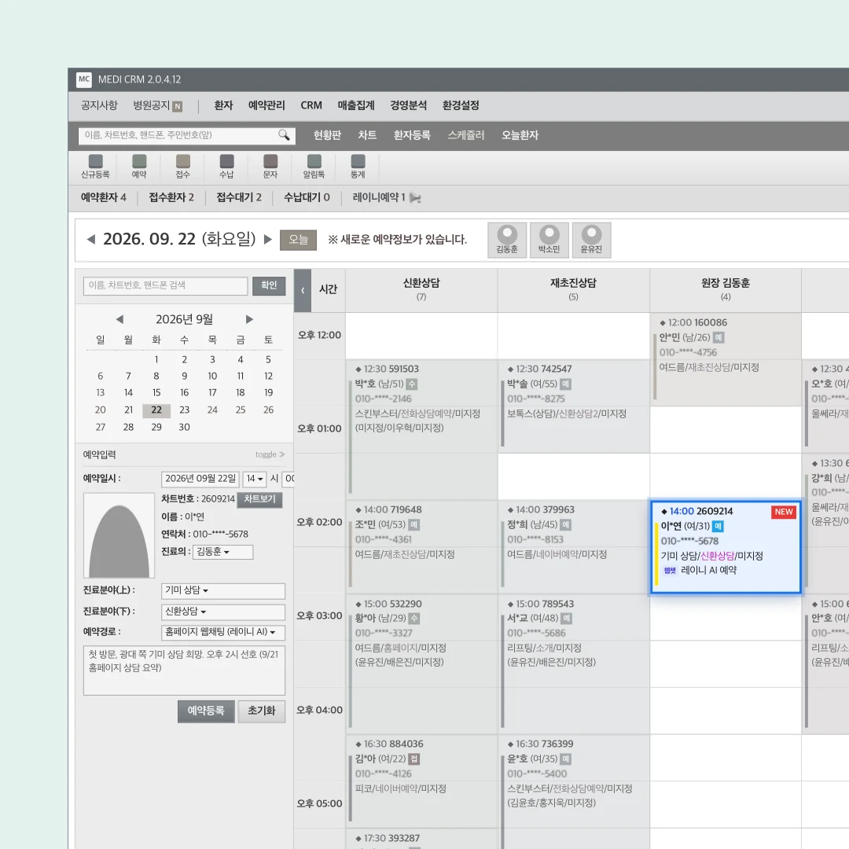849x849 pixels.
Task: Click the 신규등록 toolbar icon
Action: coord(95,166)
